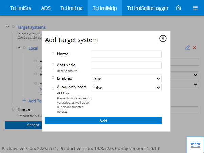This screenshot has height=153, width=204.
Task: Click the AmsNetId input field
Action: (127, 65)
